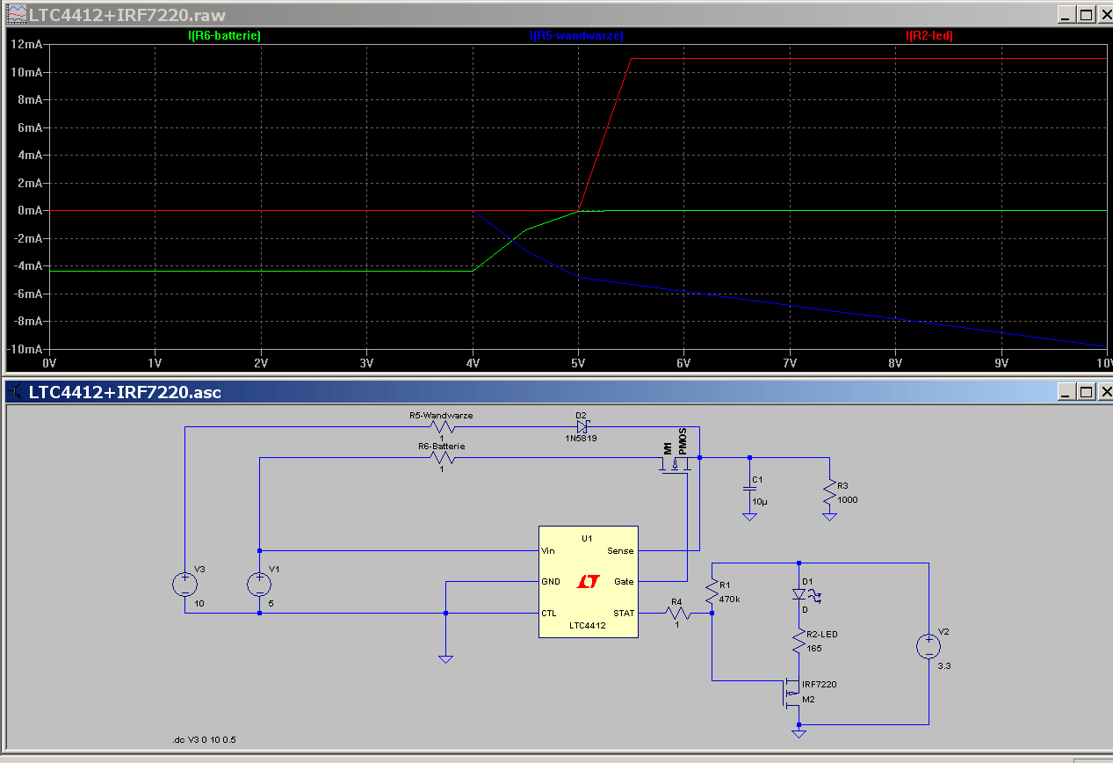The image size is (1113, 763).
Task: Click the green I(R6-batterie) trace label
Action: tap(224, 36)
